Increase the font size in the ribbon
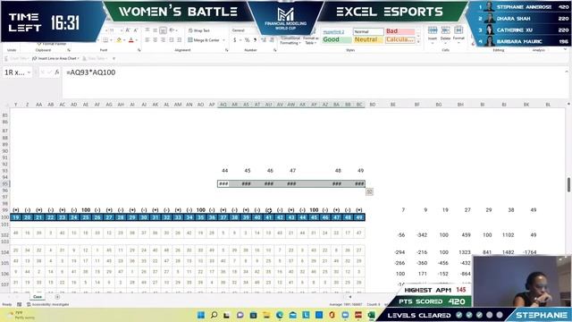Viewport: 572px width, 322px height. click(127, 30)
